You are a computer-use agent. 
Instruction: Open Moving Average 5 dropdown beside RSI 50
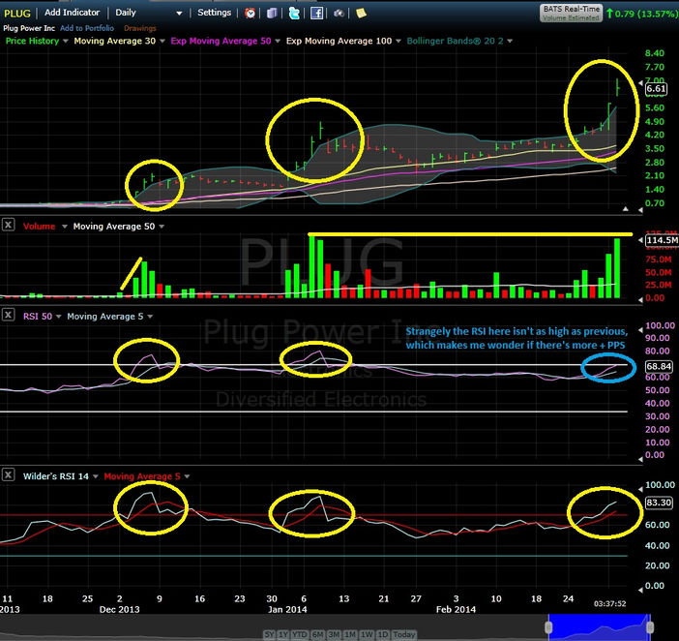click(150, 317)
